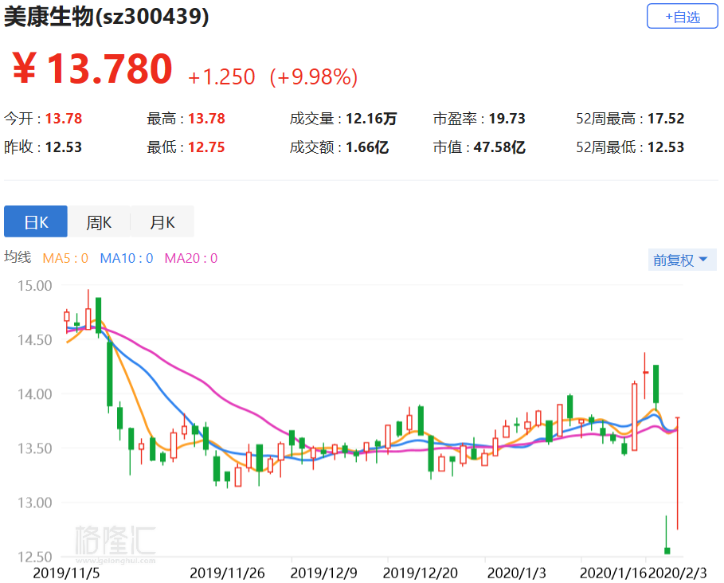
Task: Click the 昨收 value 12.53
Action: click(63, 147)
